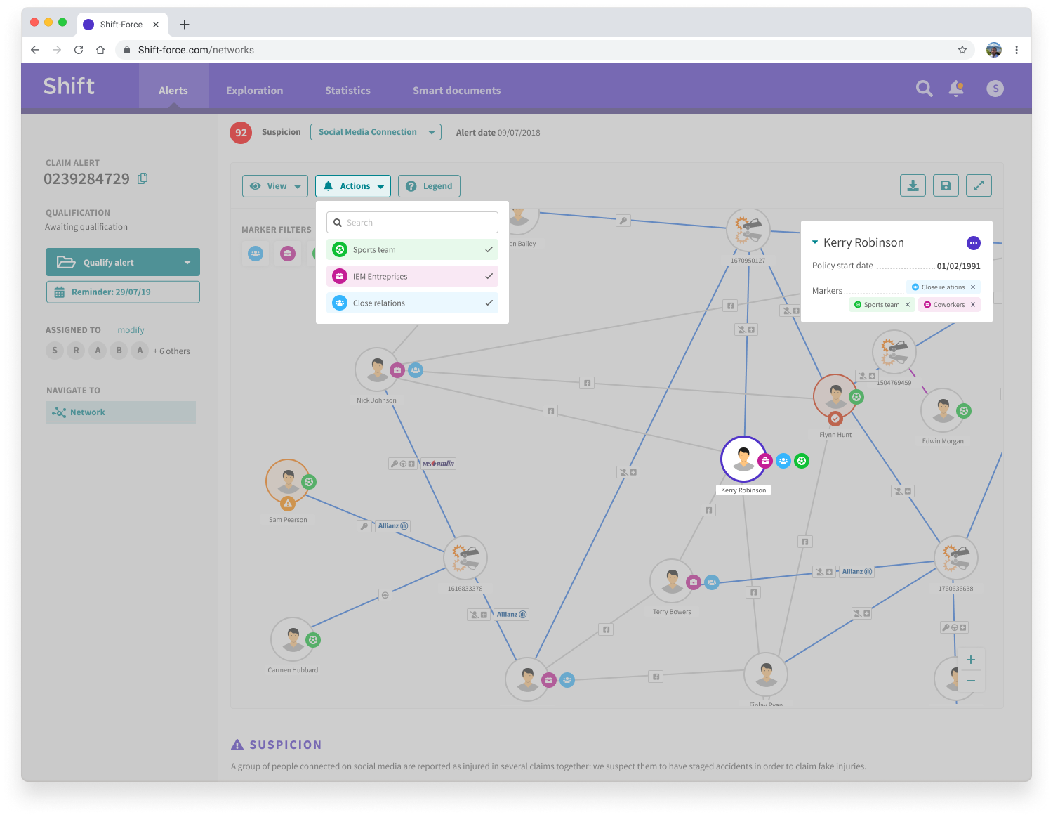Select the Kerry Robinson node
Viewport: 1053px width, 817px height.
tap(743, 459)
